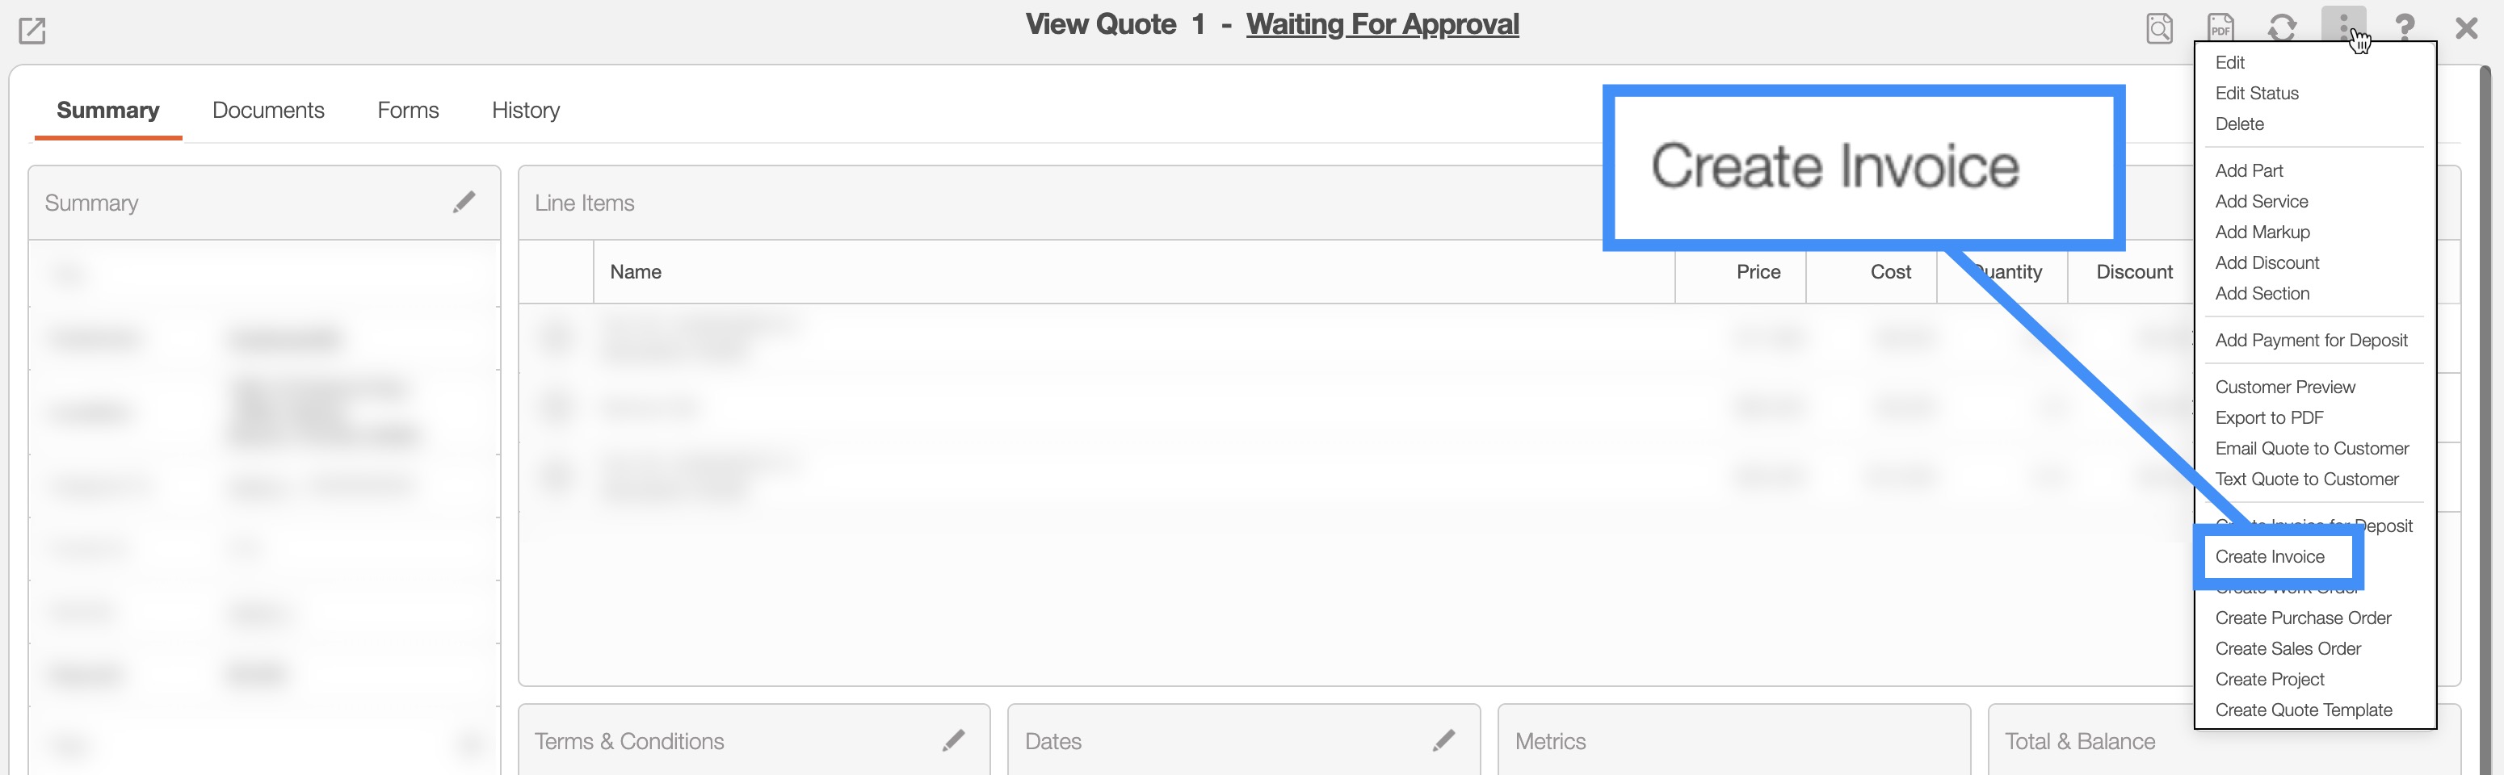This screenshot has width=2504, height=775.
Task: Choose Edit Status in the menu
Action: [2256, 93]
